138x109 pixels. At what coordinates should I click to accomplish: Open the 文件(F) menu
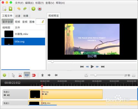tap(19, 3)
